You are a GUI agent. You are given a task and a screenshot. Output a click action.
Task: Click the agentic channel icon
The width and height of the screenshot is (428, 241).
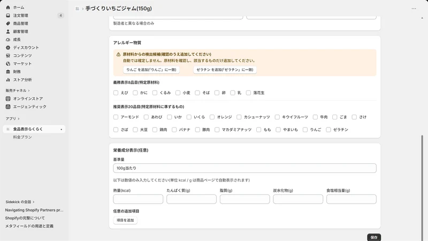pos(8,107)
